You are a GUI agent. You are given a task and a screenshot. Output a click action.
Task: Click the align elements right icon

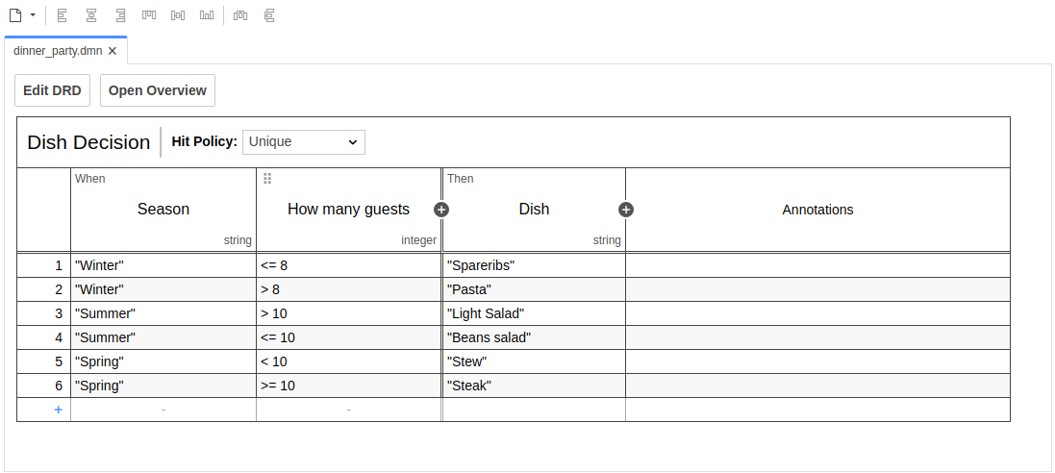[119, 15]
